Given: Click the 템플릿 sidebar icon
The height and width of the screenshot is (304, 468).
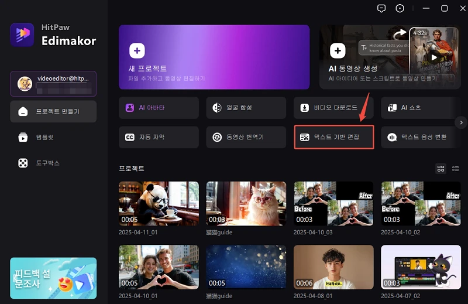Looking at the screenshot, I should click(x=23, y=137).
